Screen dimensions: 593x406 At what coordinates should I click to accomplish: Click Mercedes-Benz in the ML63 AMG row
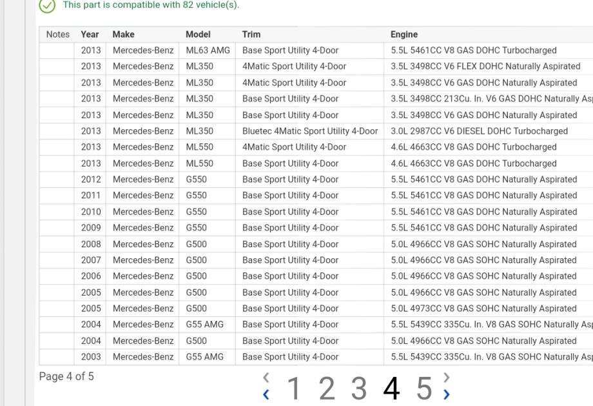pos(143,50)
